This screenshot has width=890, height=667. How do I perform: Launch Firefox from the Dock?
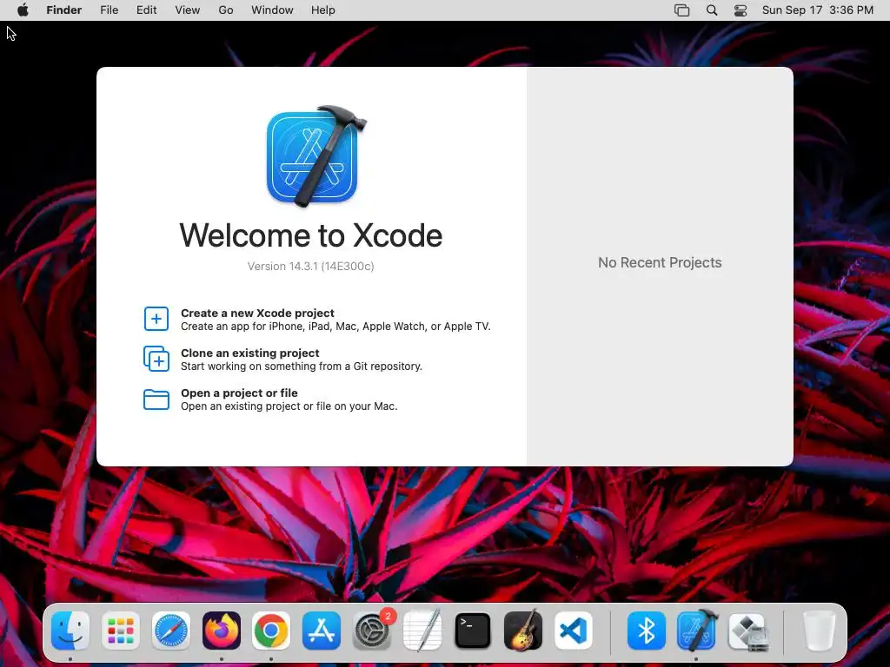tap(222, 631)
